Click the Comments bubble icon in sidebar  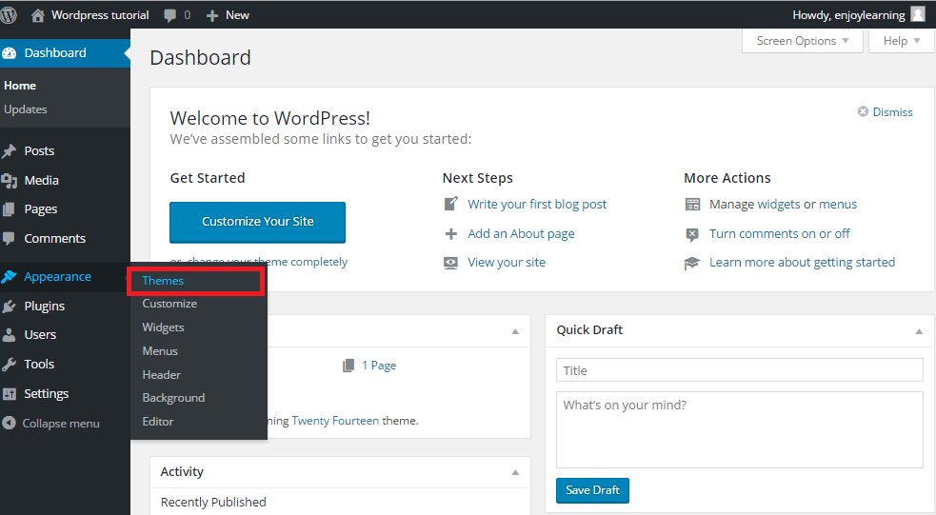click(9, 238)
